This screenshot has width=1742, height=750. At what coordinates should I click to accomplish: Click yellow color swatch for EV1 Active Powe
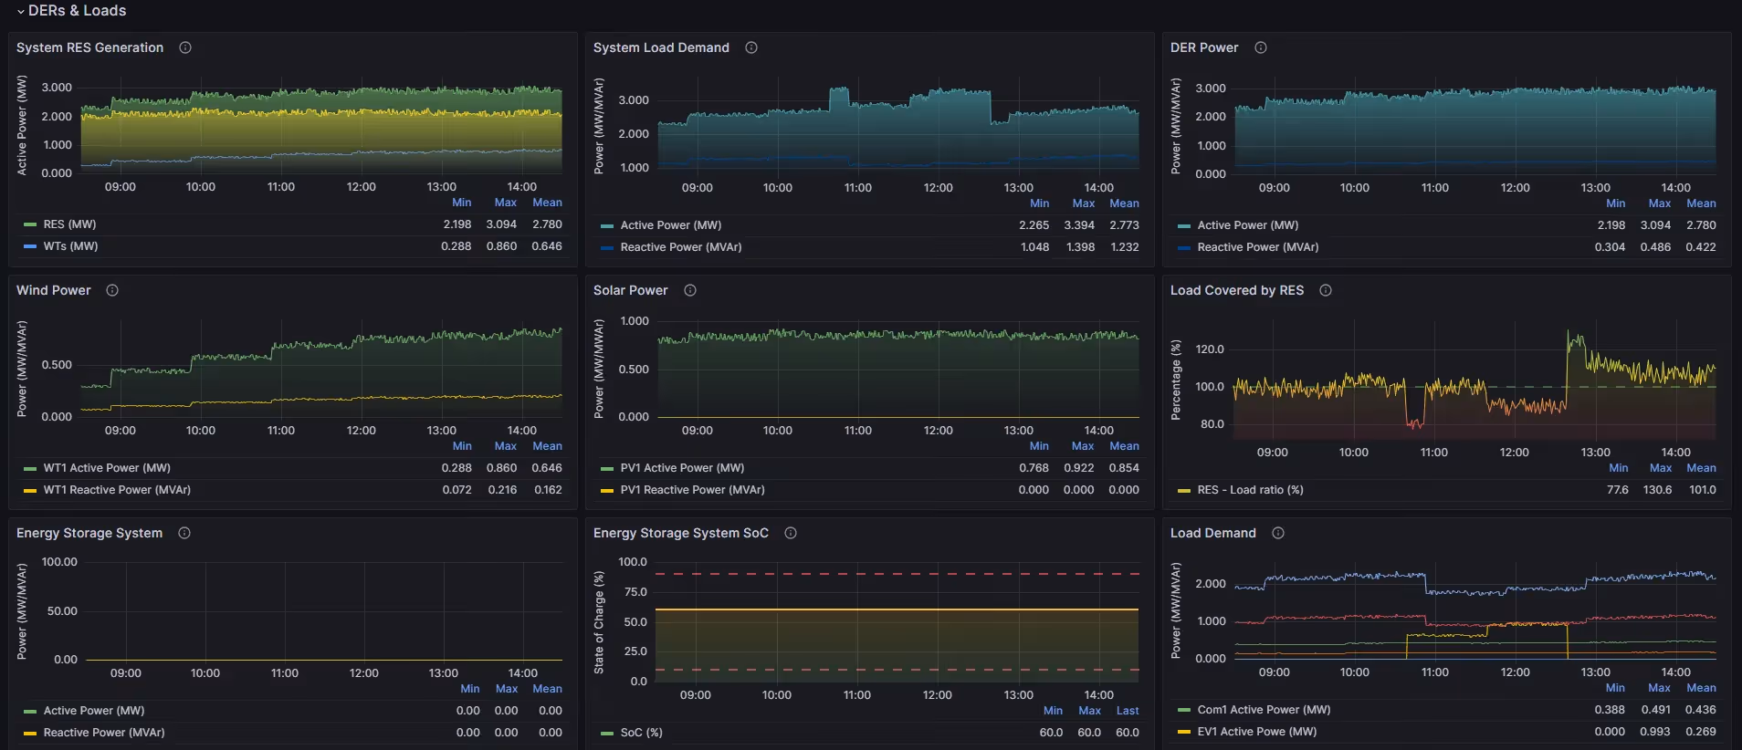pos(1184,732)
